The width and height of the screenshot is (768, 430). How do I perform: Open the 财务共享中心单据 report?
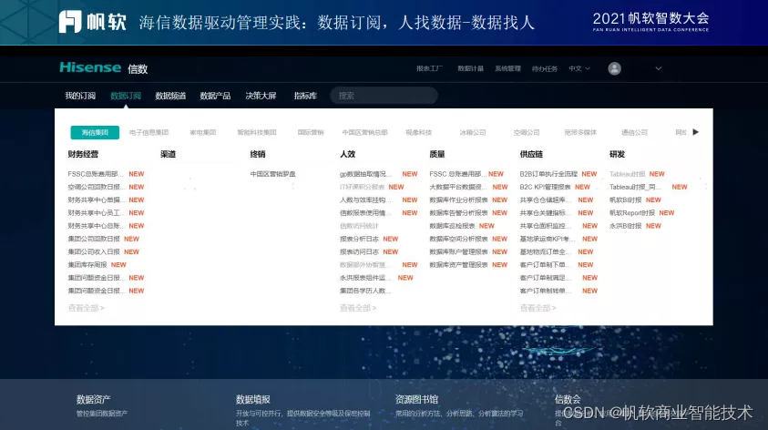click(x=97, y=200)
